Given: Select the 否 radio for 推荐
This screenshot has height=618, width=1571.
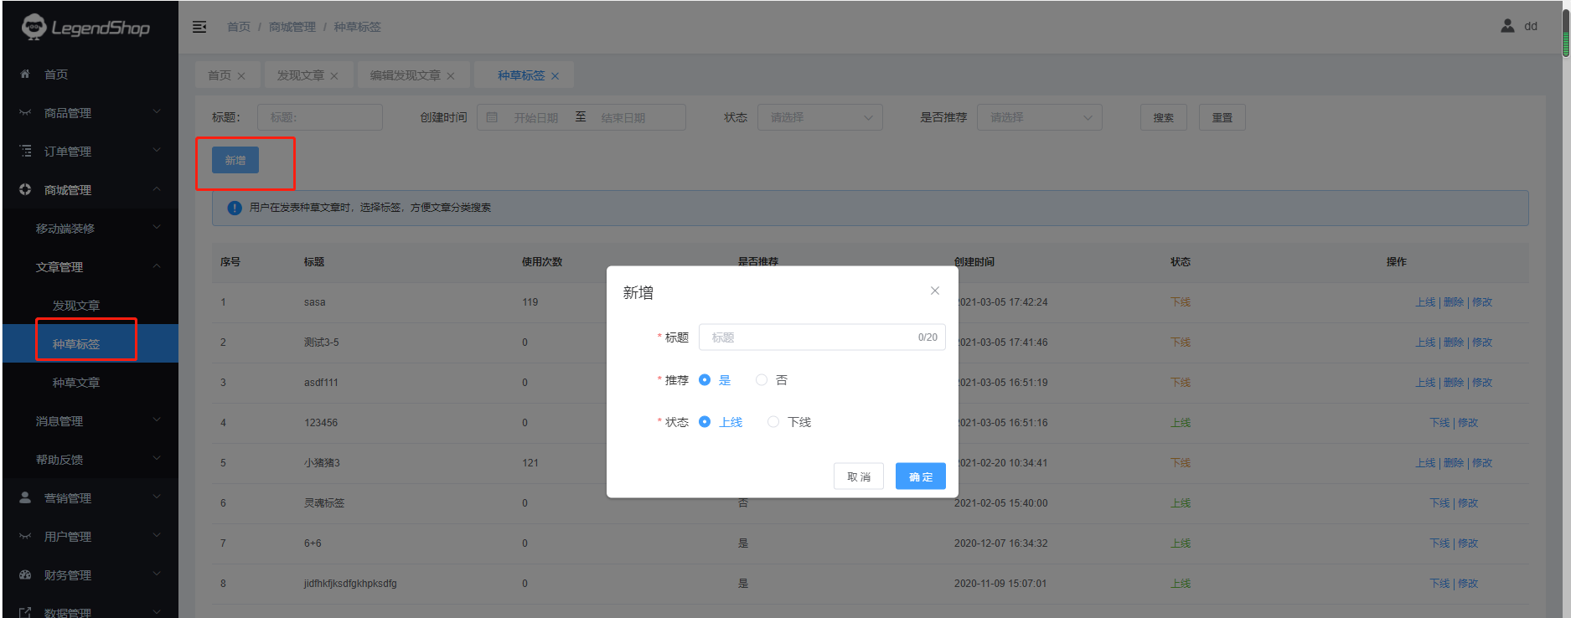Looking at the screenshot, I should tap(762, 380).
